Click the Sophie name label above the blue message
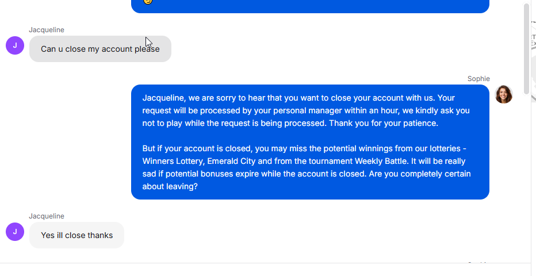This screenshot has width=536, height=276. click(478, 79)
